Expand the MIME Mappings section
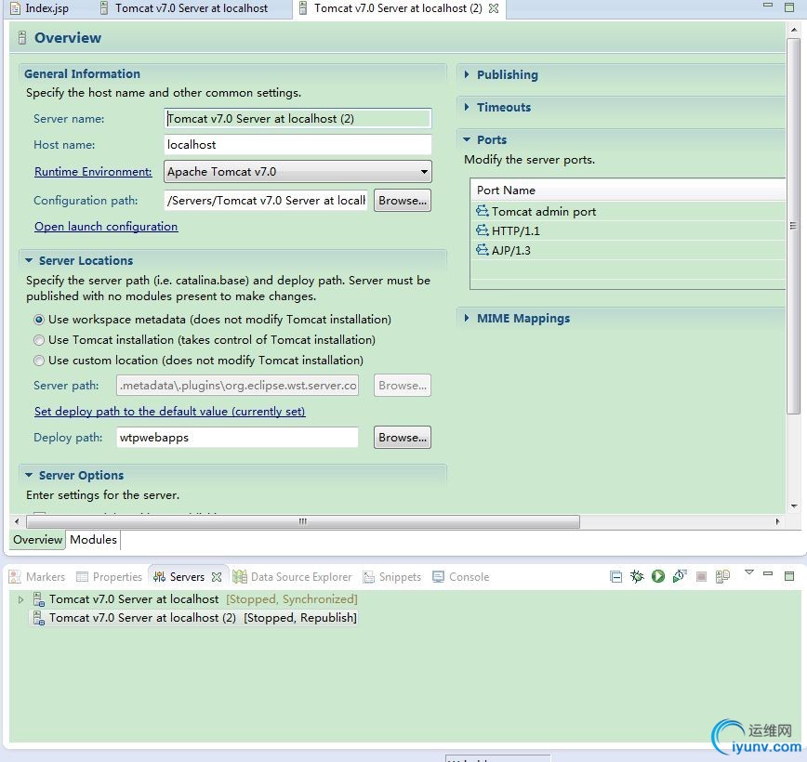The image size is (807, 762). [467, 318]
